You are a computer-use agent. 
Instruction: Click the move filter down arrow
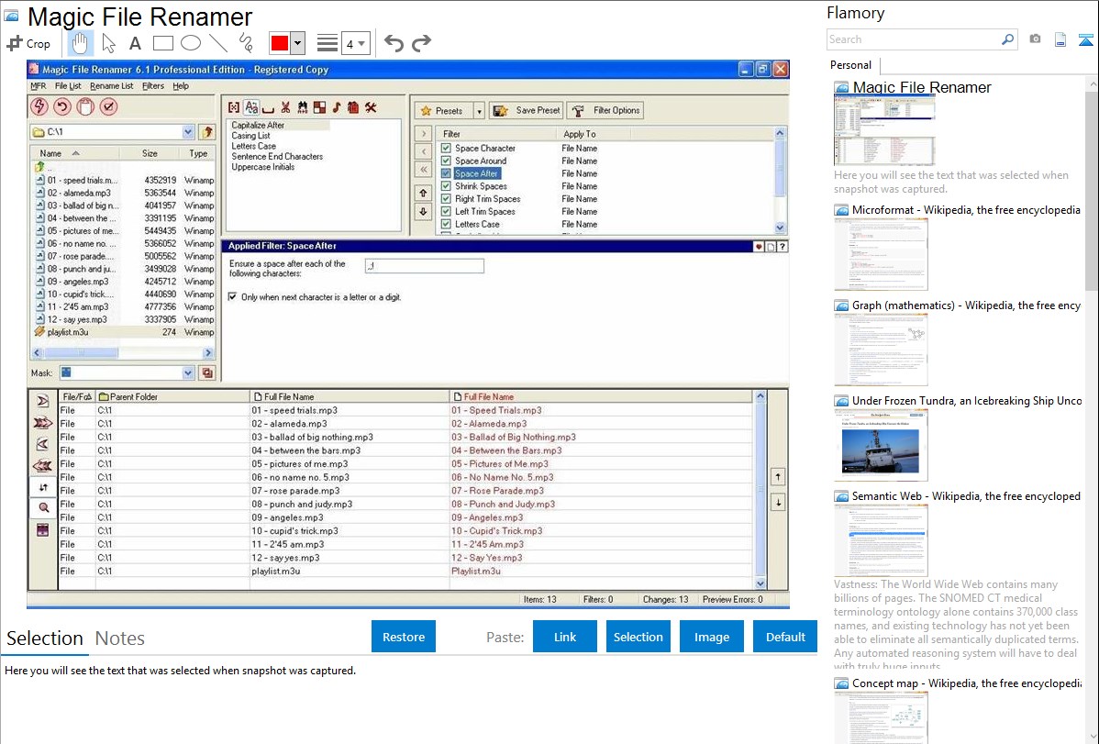coord(423,211)
